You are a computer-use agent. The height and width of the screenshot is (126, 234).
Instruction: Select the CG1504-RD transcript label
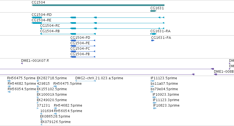click(x=42, y=15)
